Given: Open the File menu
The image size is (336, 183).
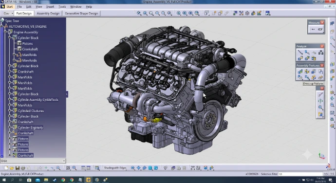Looking at the screenshot, I should [x=19, y=7].
